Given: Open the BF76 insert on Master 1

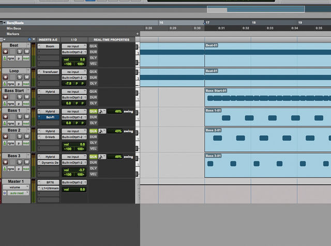Looking at the screenshot, I should click(x=49, y=182).
